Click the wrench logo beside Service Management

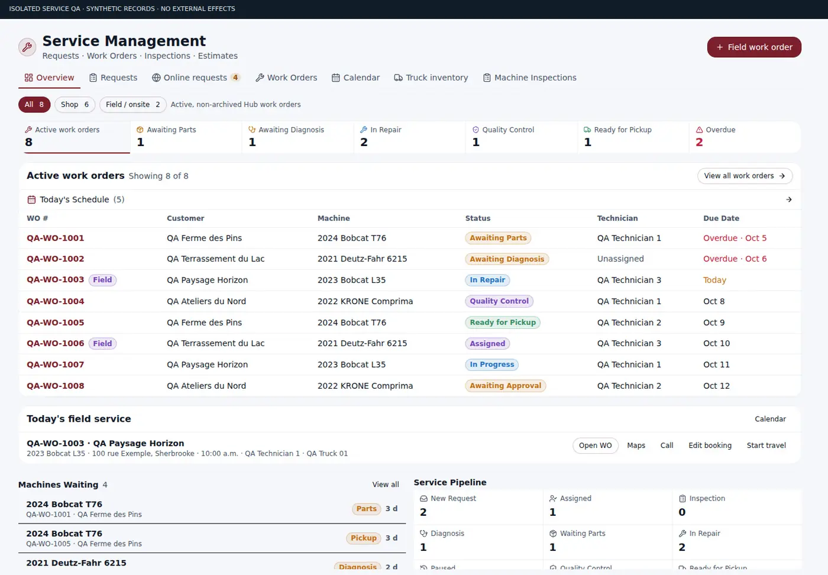27,47
